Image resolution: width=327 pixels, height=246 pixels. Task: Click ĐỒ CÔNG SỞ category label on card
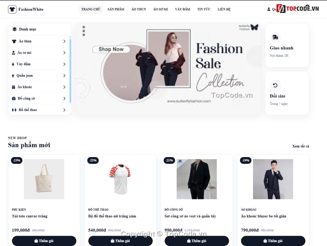click(173, 210)
